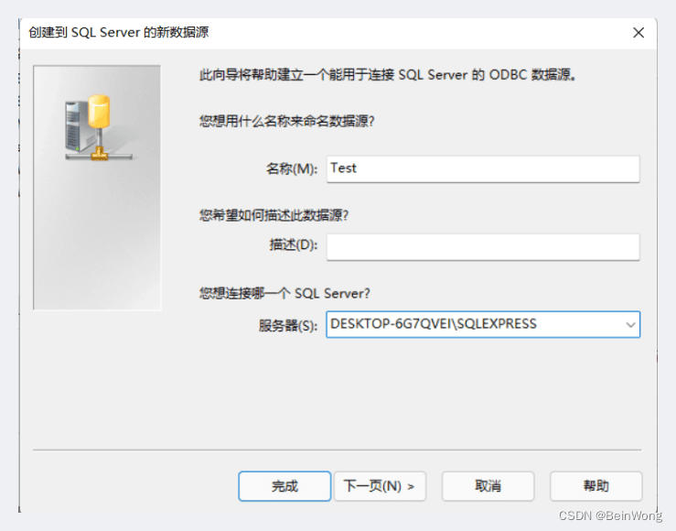676x531 pixels.
Task: Select server text DESKTOP-6G7QVEI\SQLEXPRESS
Action: coord(434,324)
